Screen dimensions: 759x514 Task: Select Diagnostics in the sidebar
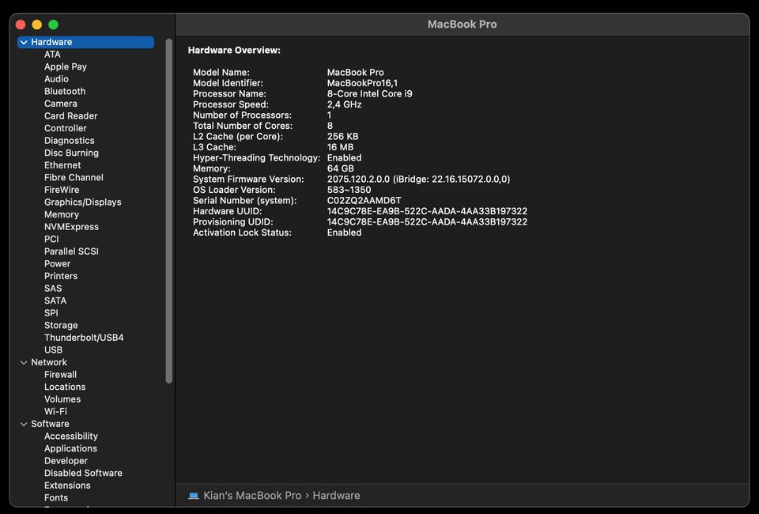70,141
